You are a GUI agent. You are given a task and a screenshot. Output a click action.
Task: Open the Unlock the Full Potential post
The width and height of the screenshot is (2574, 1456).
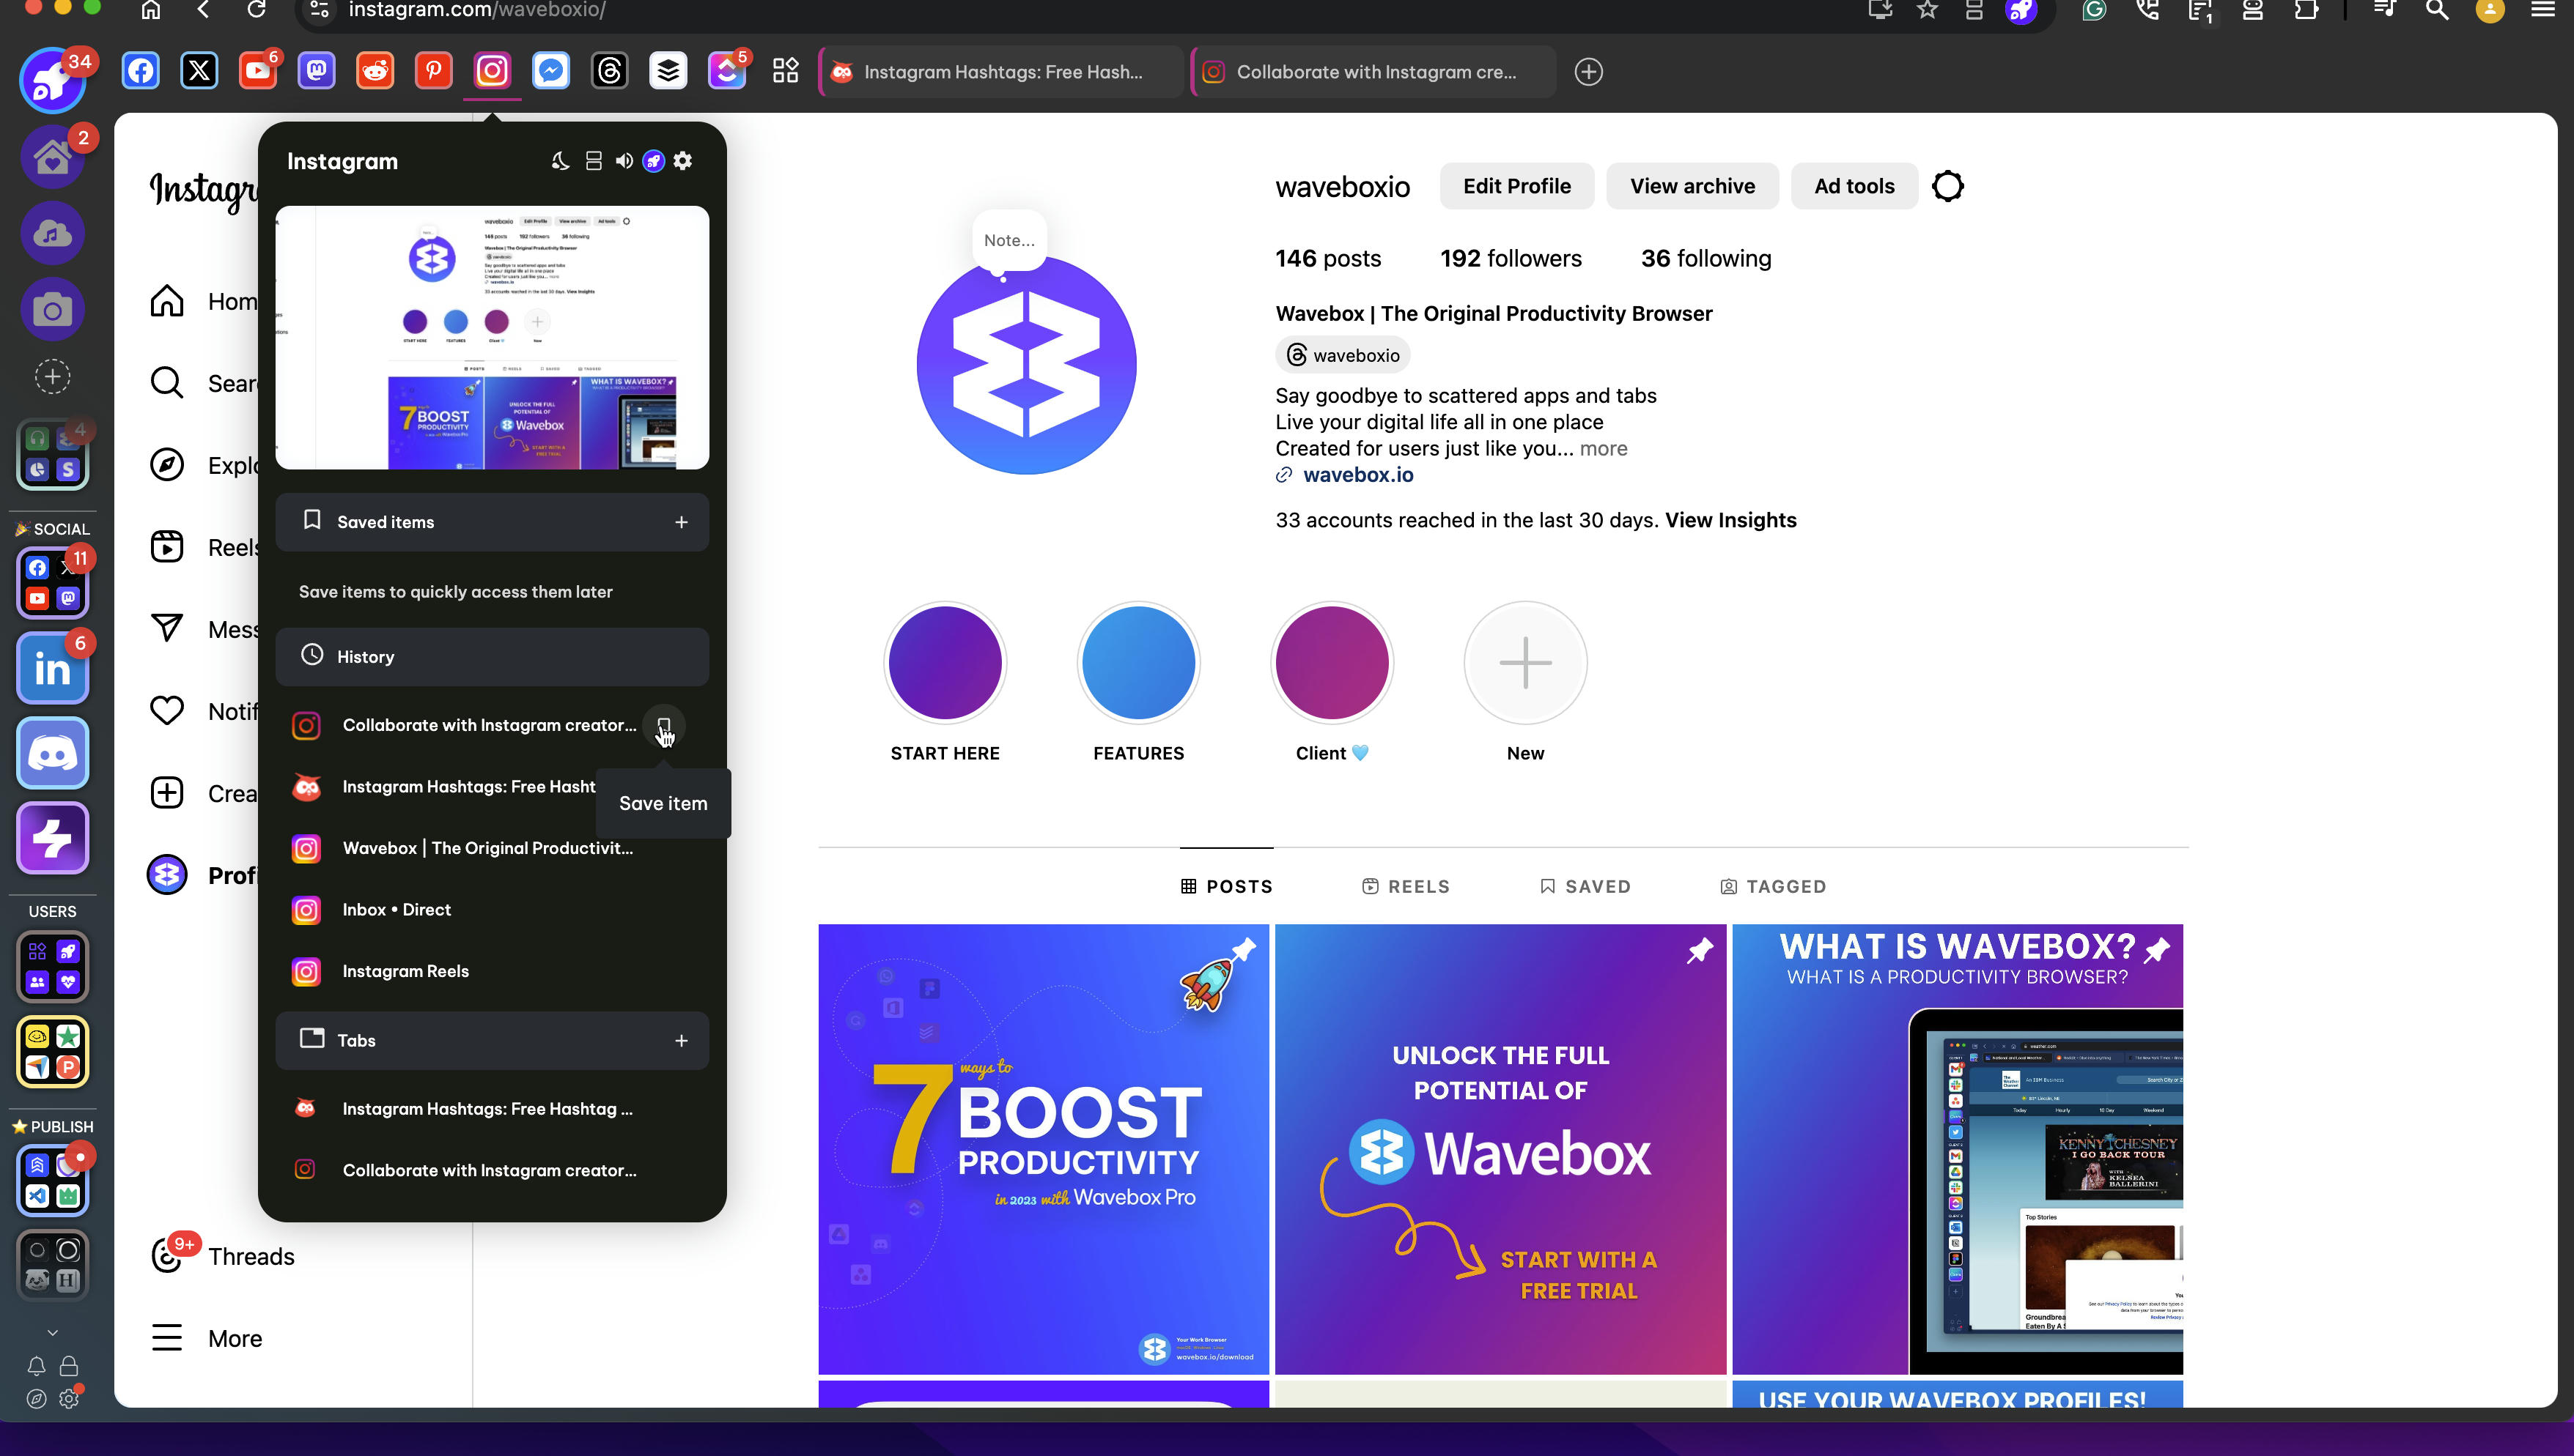pyautogui.click(x=1500, y=1149)
